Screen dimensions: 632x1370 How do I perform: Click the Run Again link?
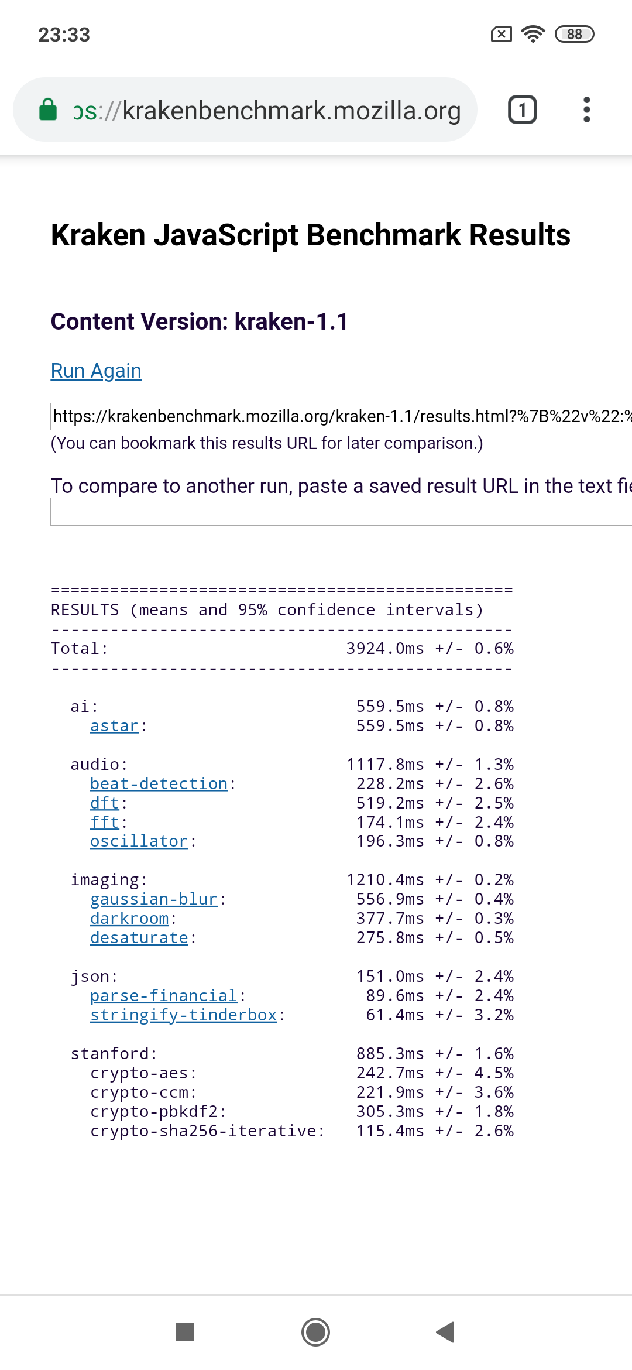[x=96, y=371]
